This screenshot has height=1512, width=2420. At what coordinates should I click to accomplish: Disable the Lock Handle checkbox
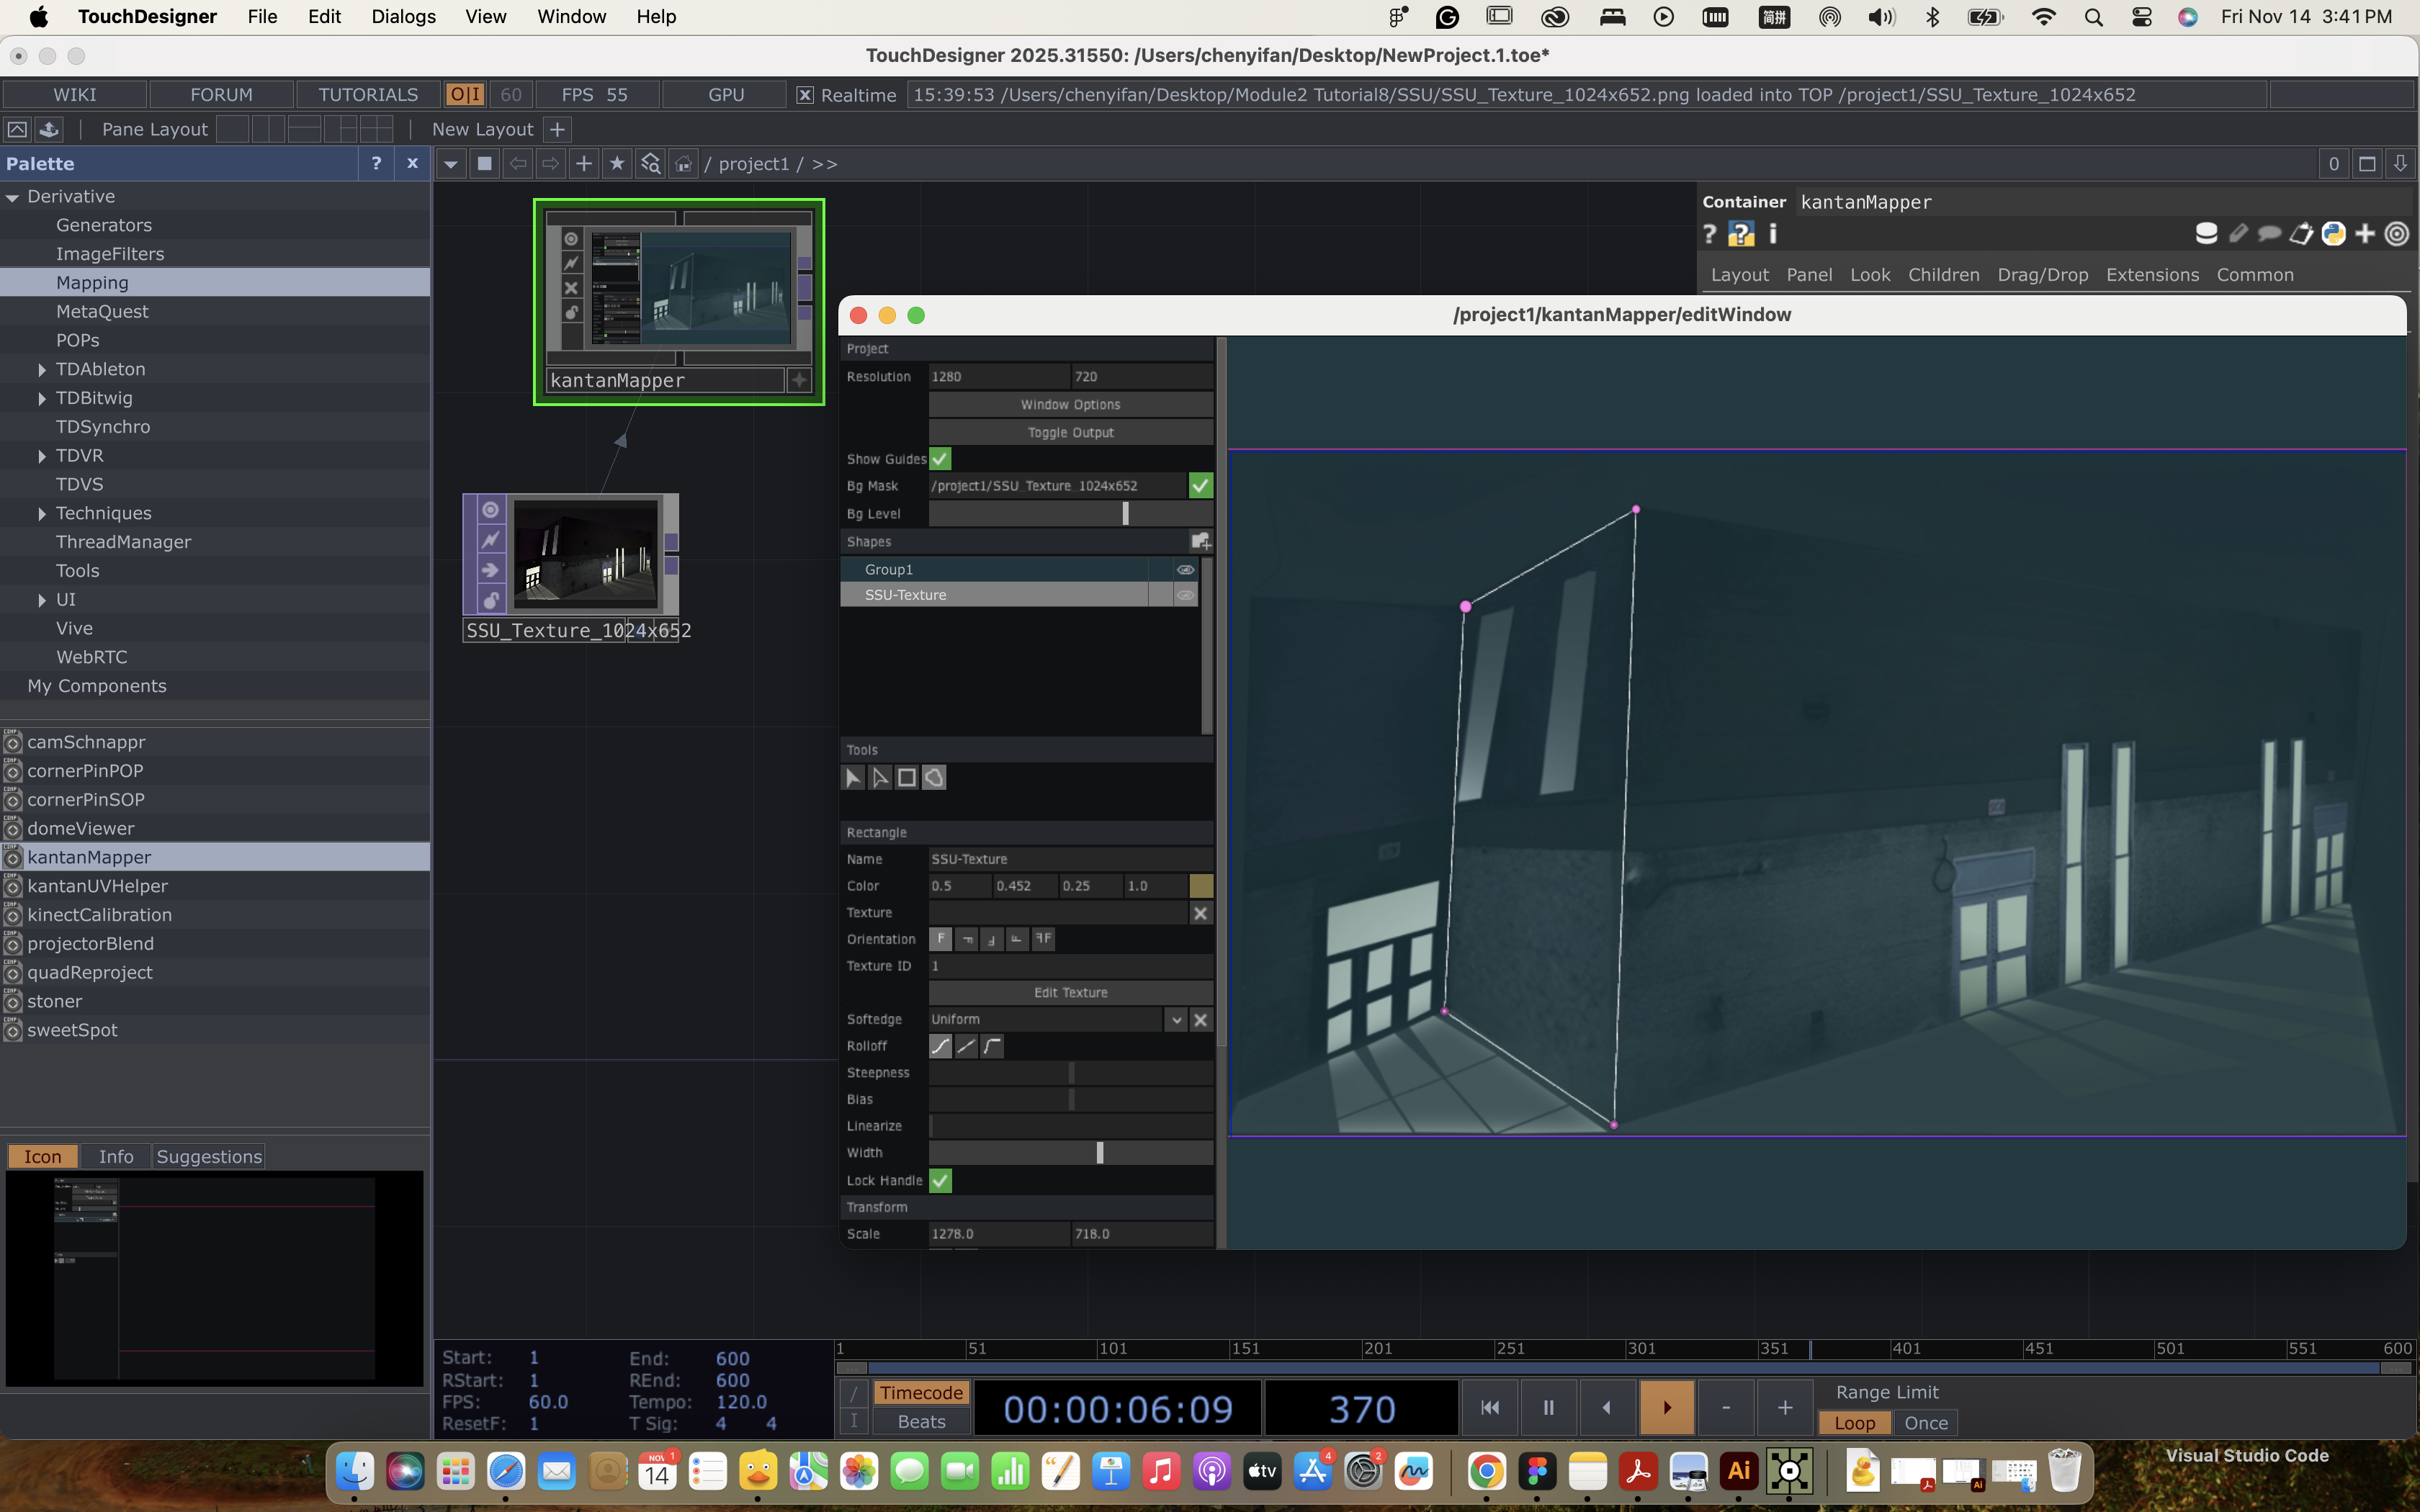(x=940, y=1180)
